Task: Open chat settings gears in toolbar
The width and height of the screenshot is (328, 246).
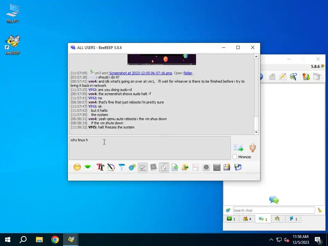Action: point(132,167)
